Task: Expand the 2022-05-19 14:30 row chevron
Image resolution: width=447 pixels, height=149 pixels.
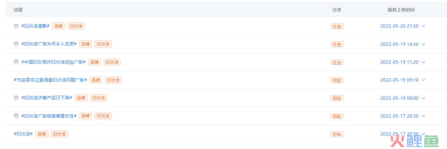Action: 423,44
